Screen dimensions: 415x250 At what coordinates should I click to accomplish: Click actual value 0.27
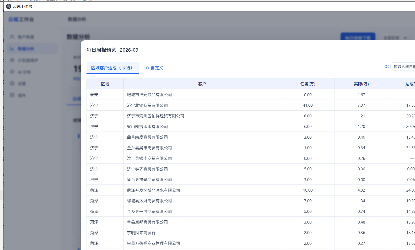tap(361, 243)
